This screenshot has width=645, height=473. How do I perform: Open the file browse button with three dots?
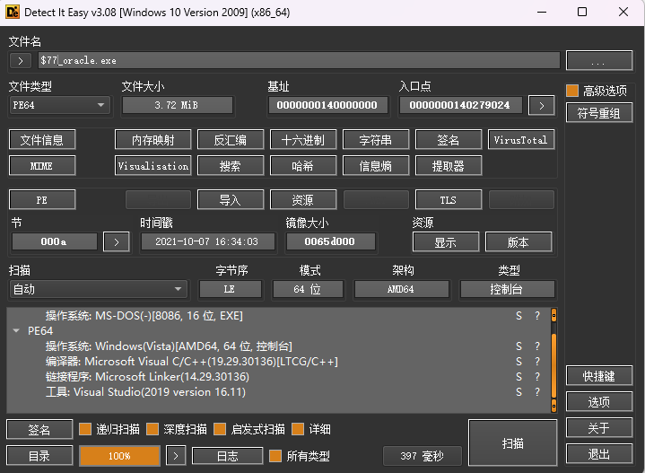point(599,60)
